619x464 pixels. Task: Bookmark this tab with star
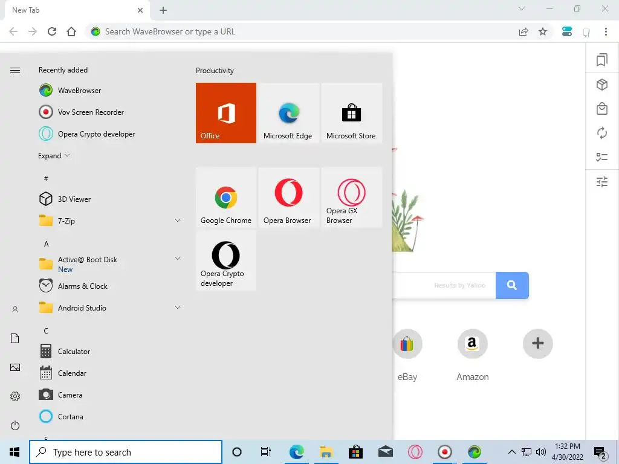tap(543, 31)
